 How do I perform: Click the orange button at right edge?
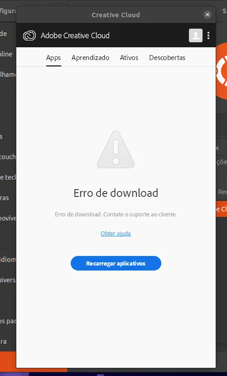222,209
